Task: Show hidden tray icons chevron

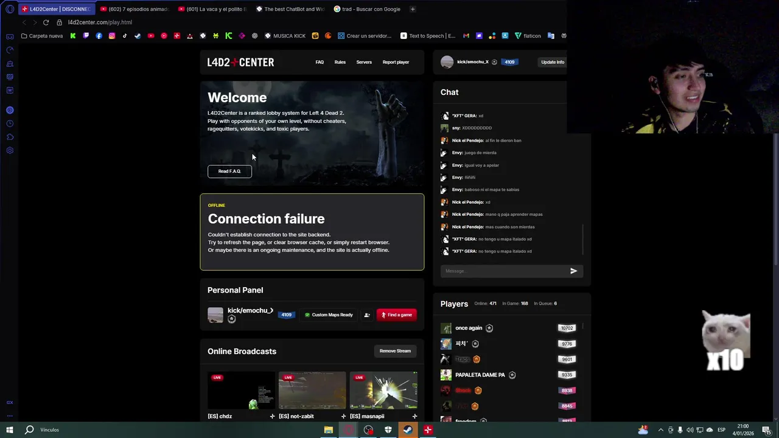Action: coord(661,430)
